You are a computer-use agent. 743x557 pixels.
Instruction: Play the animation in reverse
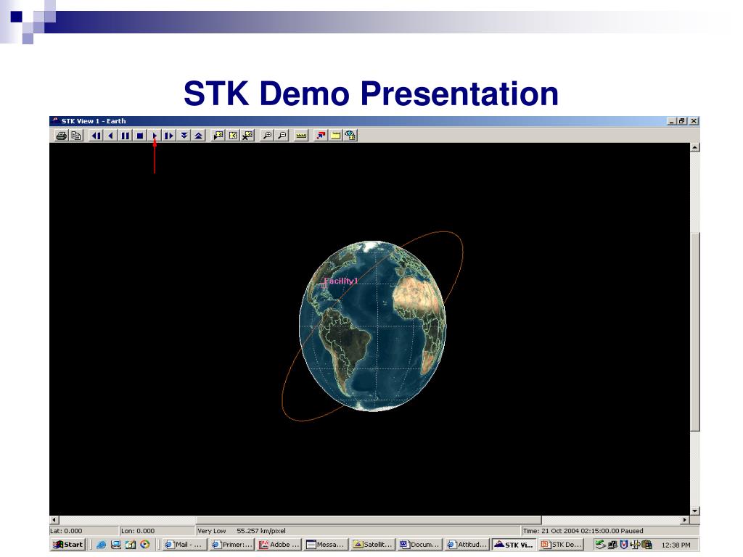[110, 136]
